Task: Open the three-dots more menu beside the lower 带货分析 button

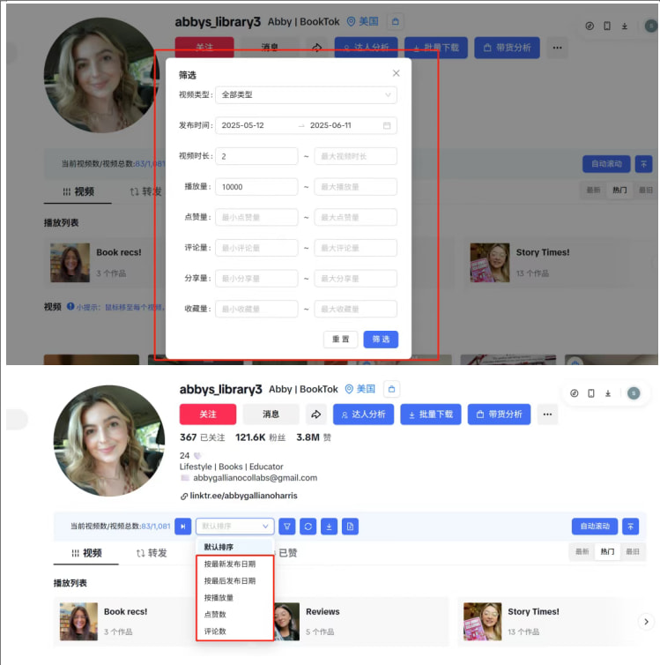Action: 548,415
